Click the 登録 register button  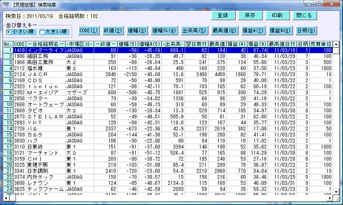click(224, 15)
